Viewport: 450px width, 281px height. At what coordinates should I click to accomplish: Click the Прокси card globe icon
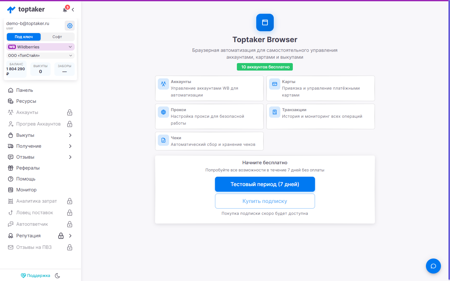(163, 112)
